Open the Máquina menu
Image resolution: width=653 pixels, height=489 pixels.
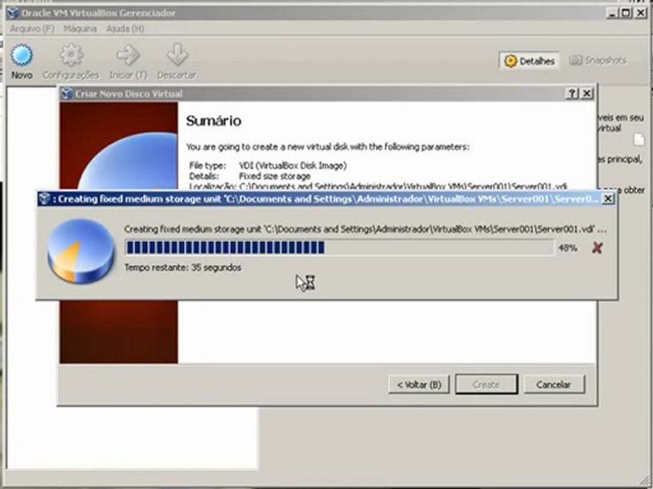pyautogui.click(x=80, y=29)
